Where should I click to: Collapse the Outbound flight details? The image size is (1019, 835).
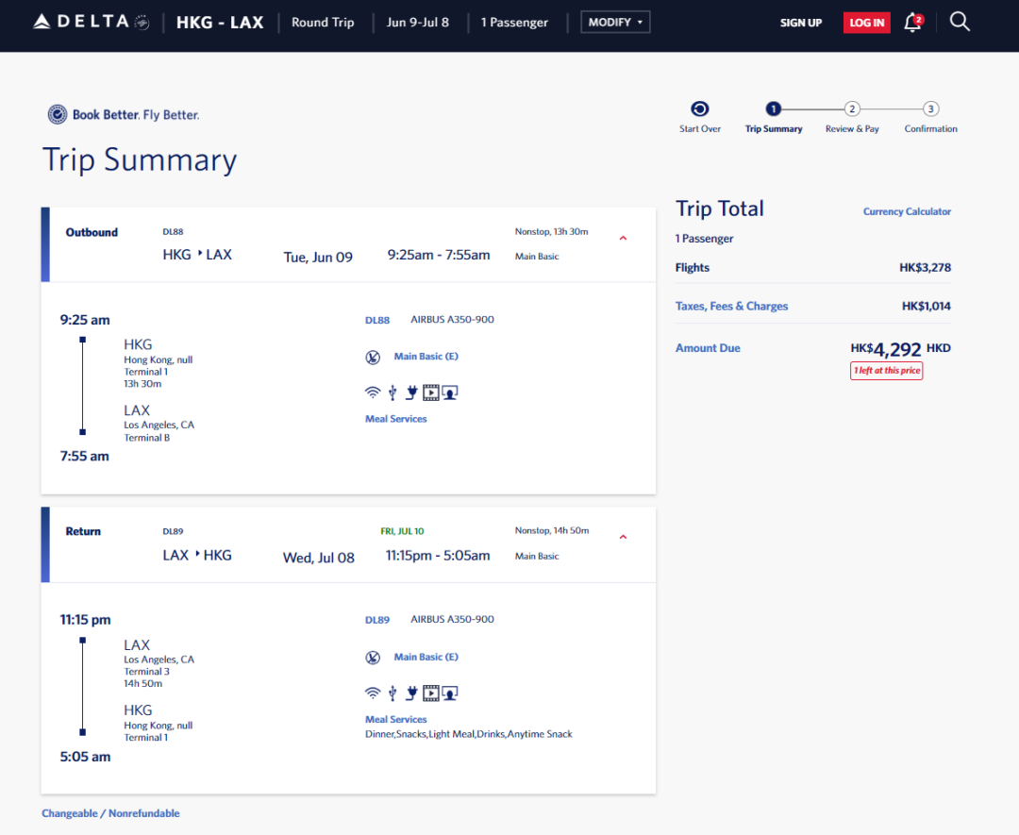623,239
